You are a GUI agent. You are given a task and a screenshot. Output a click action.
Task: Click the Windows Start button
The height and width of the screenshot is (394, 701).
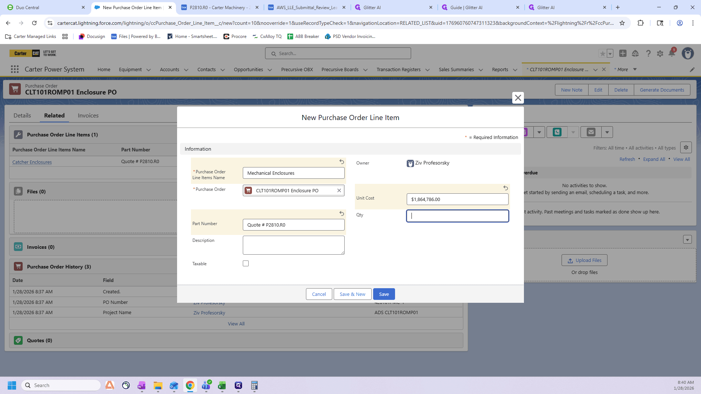click(12, 385)
